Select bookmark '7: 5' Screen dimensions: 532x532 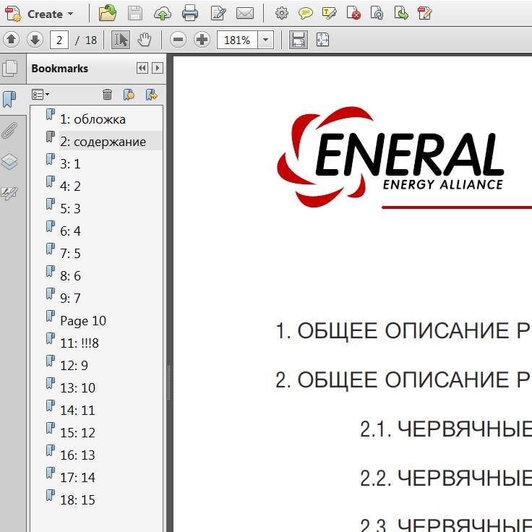coord(70,254)
